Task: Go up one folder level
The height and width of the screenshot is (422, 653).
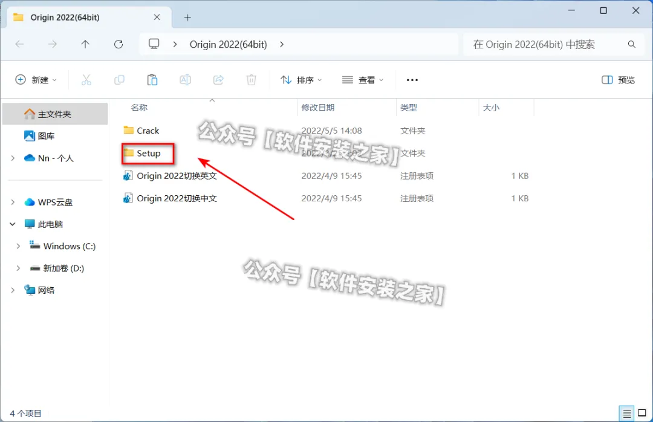Action: click(85, 44)
